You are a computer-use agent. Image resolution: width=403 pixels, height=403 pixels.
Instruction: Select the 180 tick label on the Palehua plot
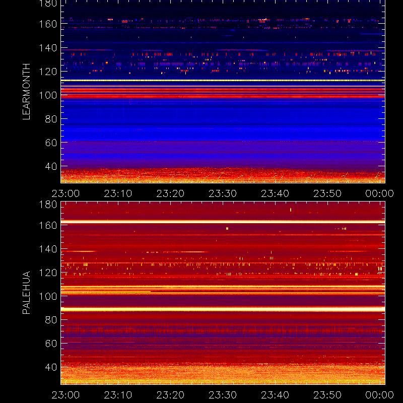48,205
